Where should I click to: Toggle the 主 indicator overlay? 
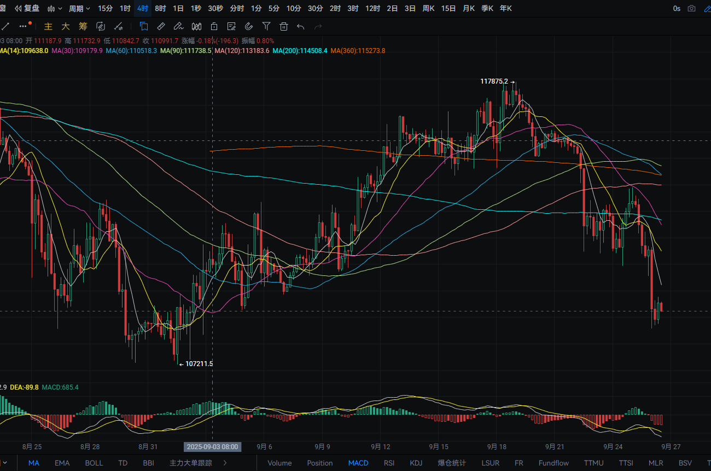click(48, 26)
